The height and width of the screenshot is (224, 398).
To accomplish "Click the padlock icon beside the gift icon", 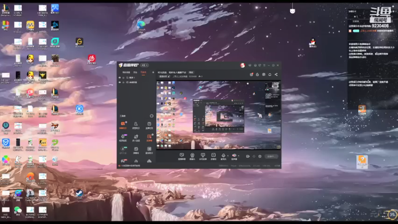I will [x=257, y=74].
